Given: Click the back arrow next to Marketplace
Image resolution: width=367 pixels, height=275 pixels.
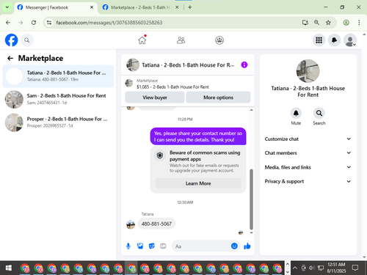Looking at the screenshot, I should (10, 58).
